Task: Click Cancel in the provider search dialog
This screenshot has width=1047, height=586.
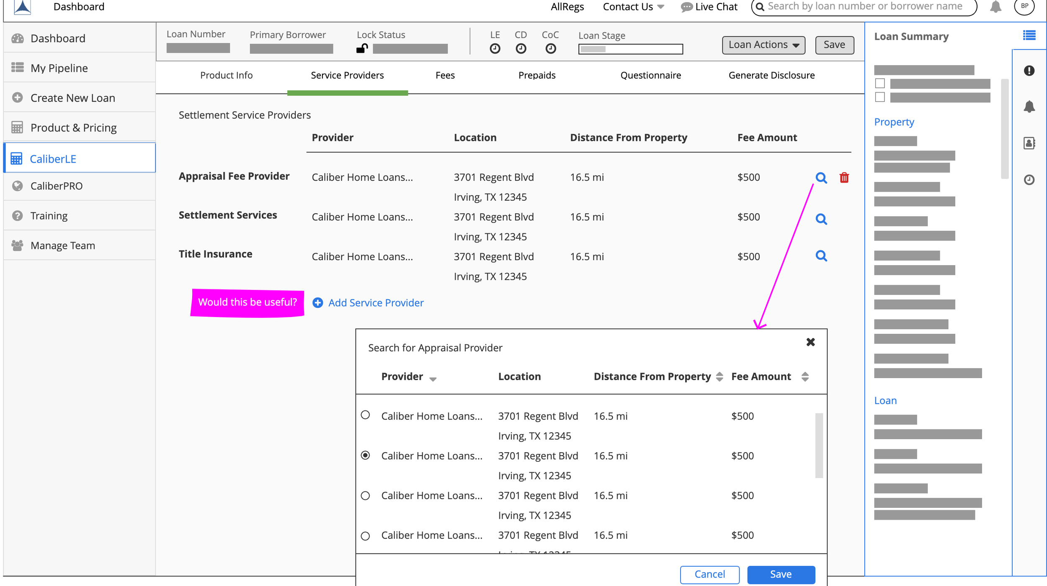Action: (709, 574)
